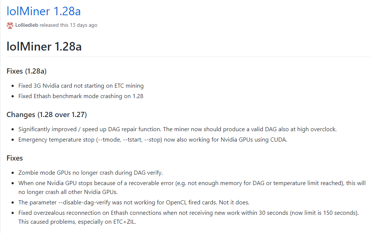Click the "Fixed 3G Nvidia card" bullet line

pos(81,85)
